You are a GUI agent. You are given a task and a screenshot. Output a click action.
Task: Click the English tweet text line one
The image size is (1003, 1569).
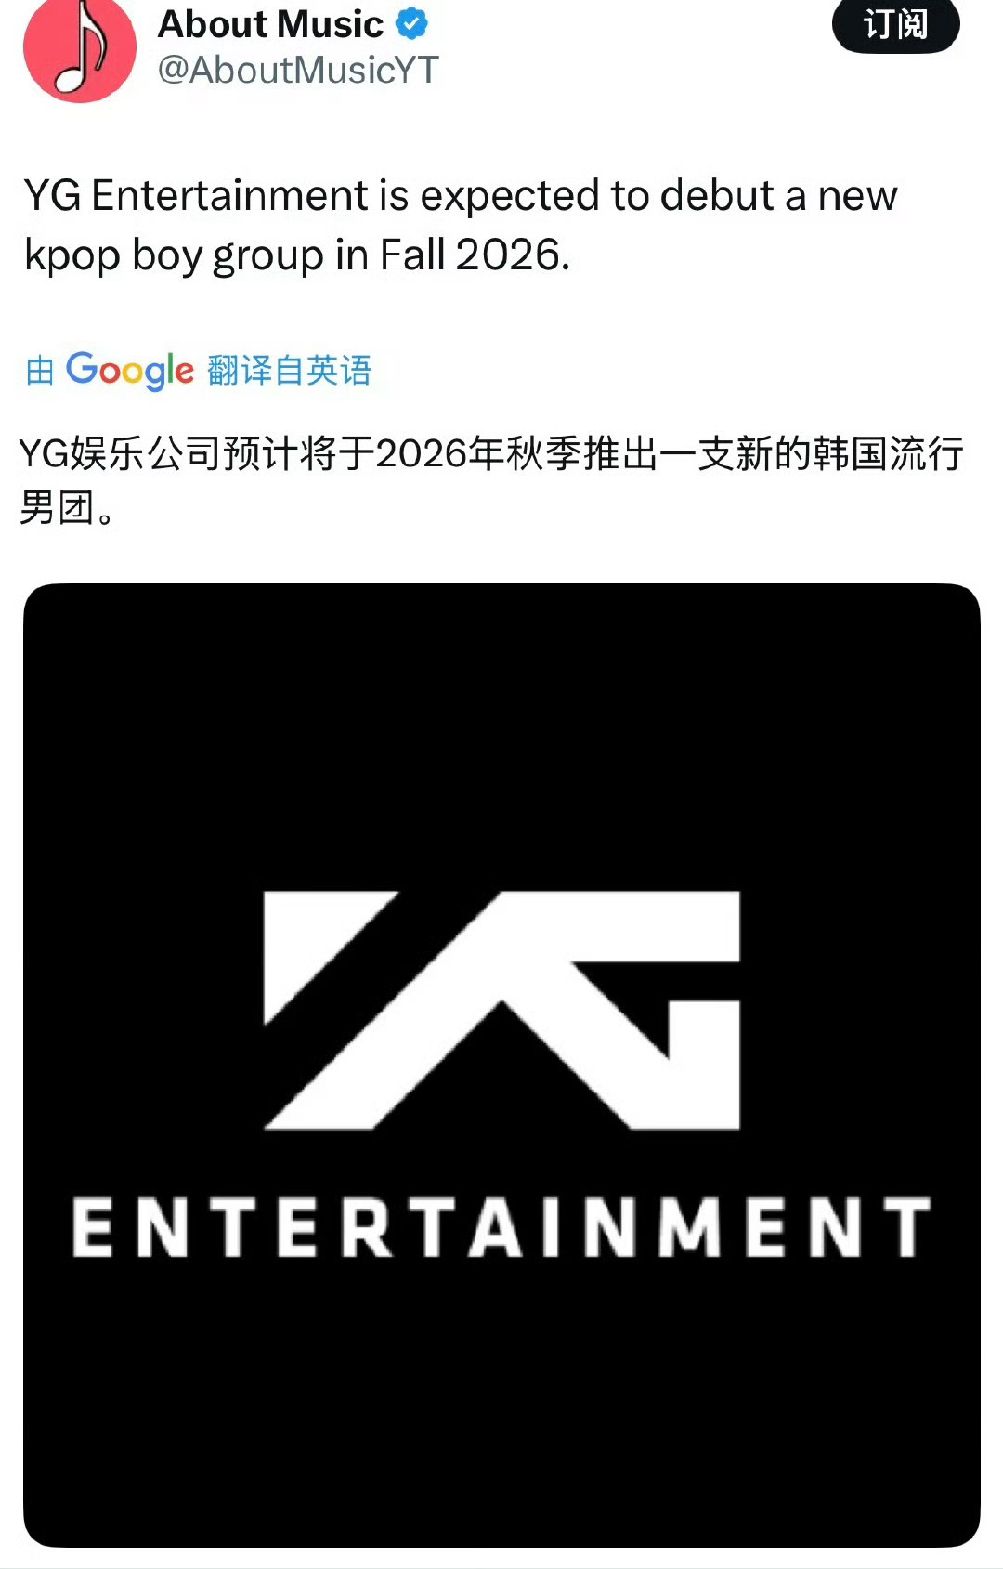coord(461,196)
